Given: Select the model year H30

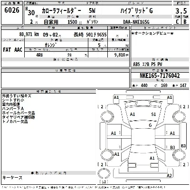Looking at the screenshot, I should coord(30,11).
